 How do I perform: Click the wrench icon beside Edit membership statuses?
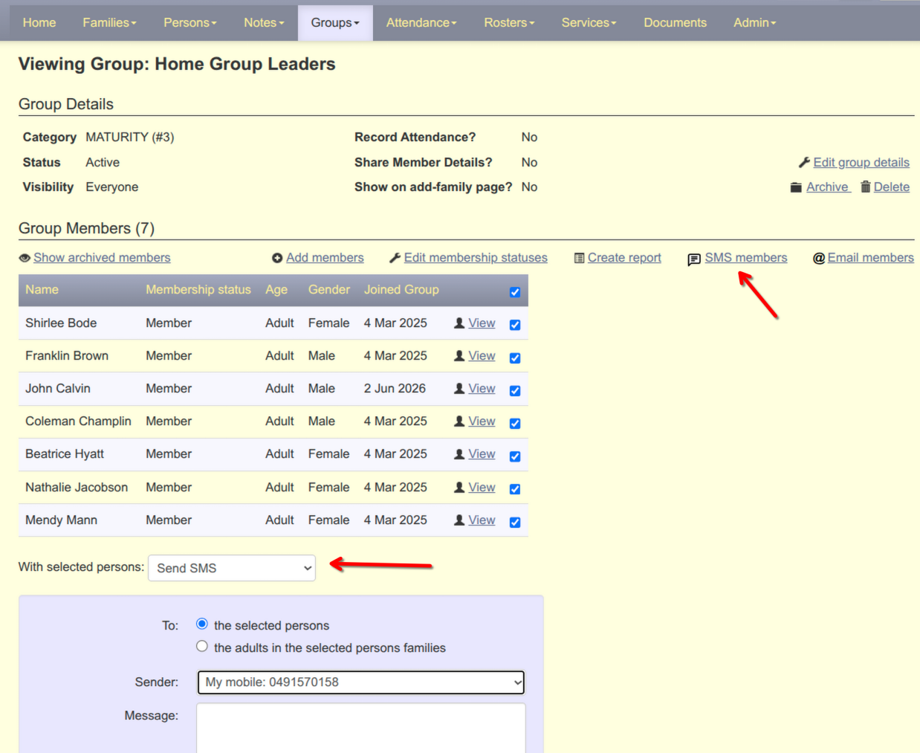[395, 258]
